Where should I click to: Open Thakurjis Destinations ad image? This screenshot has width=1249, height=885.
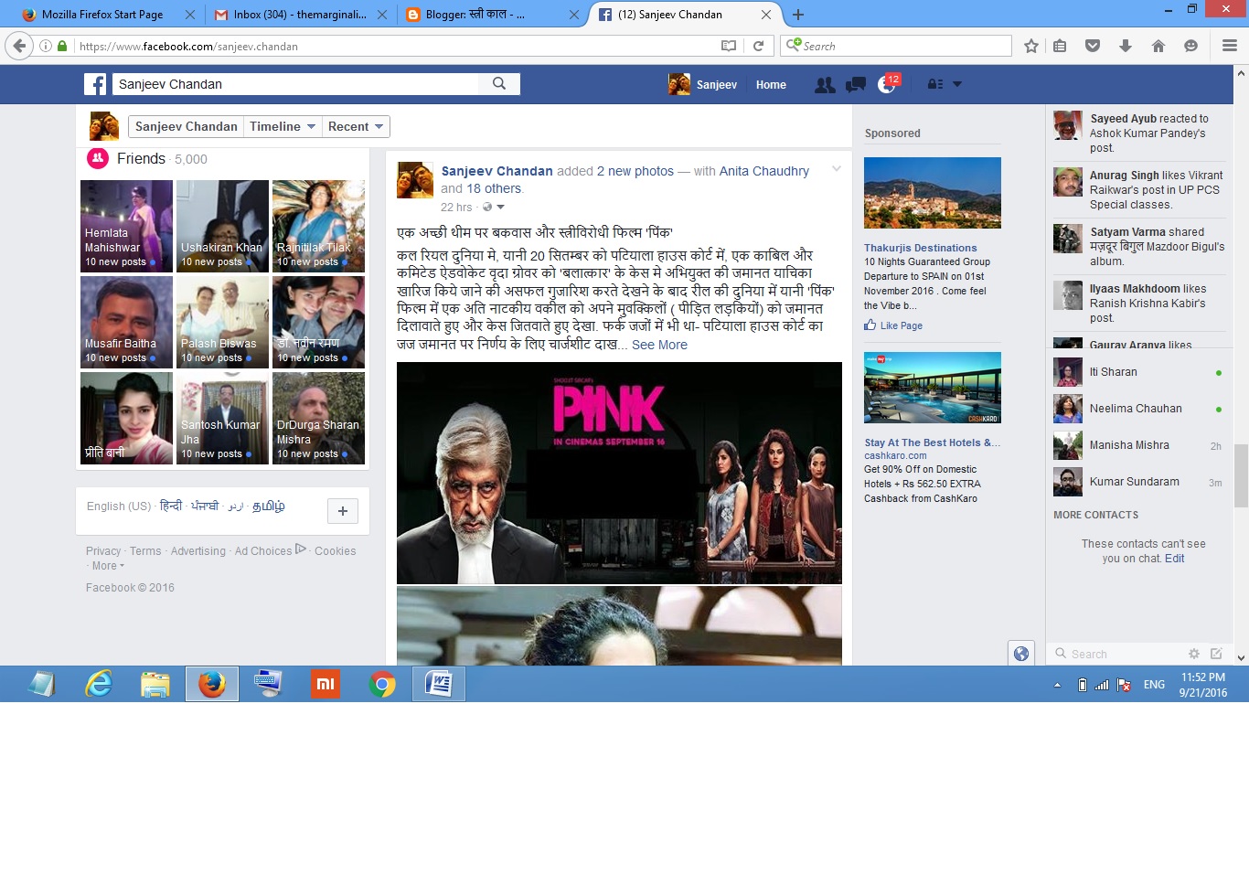[933, 193]
